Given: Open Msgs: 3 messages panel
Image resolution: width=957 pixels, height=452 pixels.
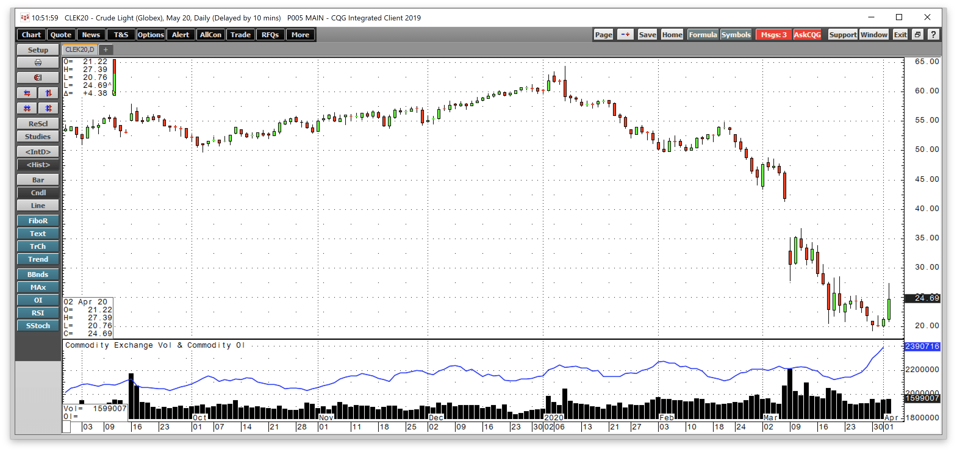Looking at the screenshot, I should click(x=773, y=34).
